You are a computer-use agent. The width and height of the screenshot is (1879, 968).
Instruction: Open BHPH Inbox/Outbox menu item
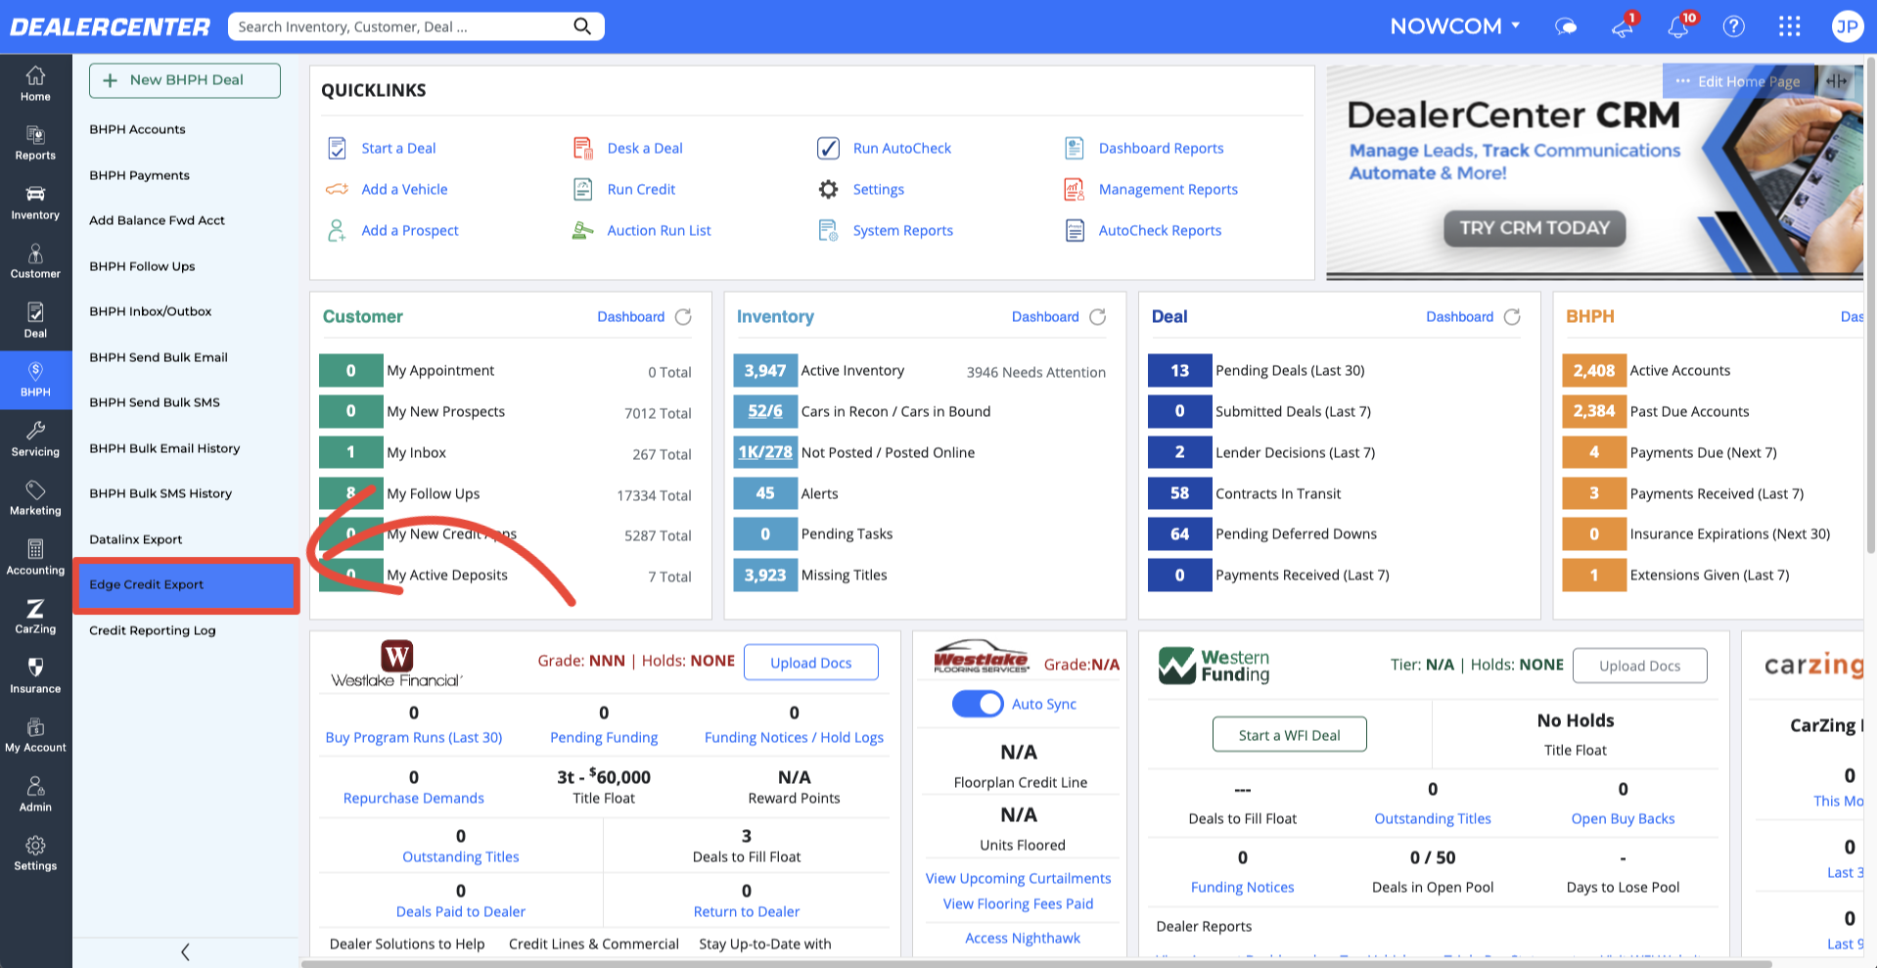[x=150, y=311]
